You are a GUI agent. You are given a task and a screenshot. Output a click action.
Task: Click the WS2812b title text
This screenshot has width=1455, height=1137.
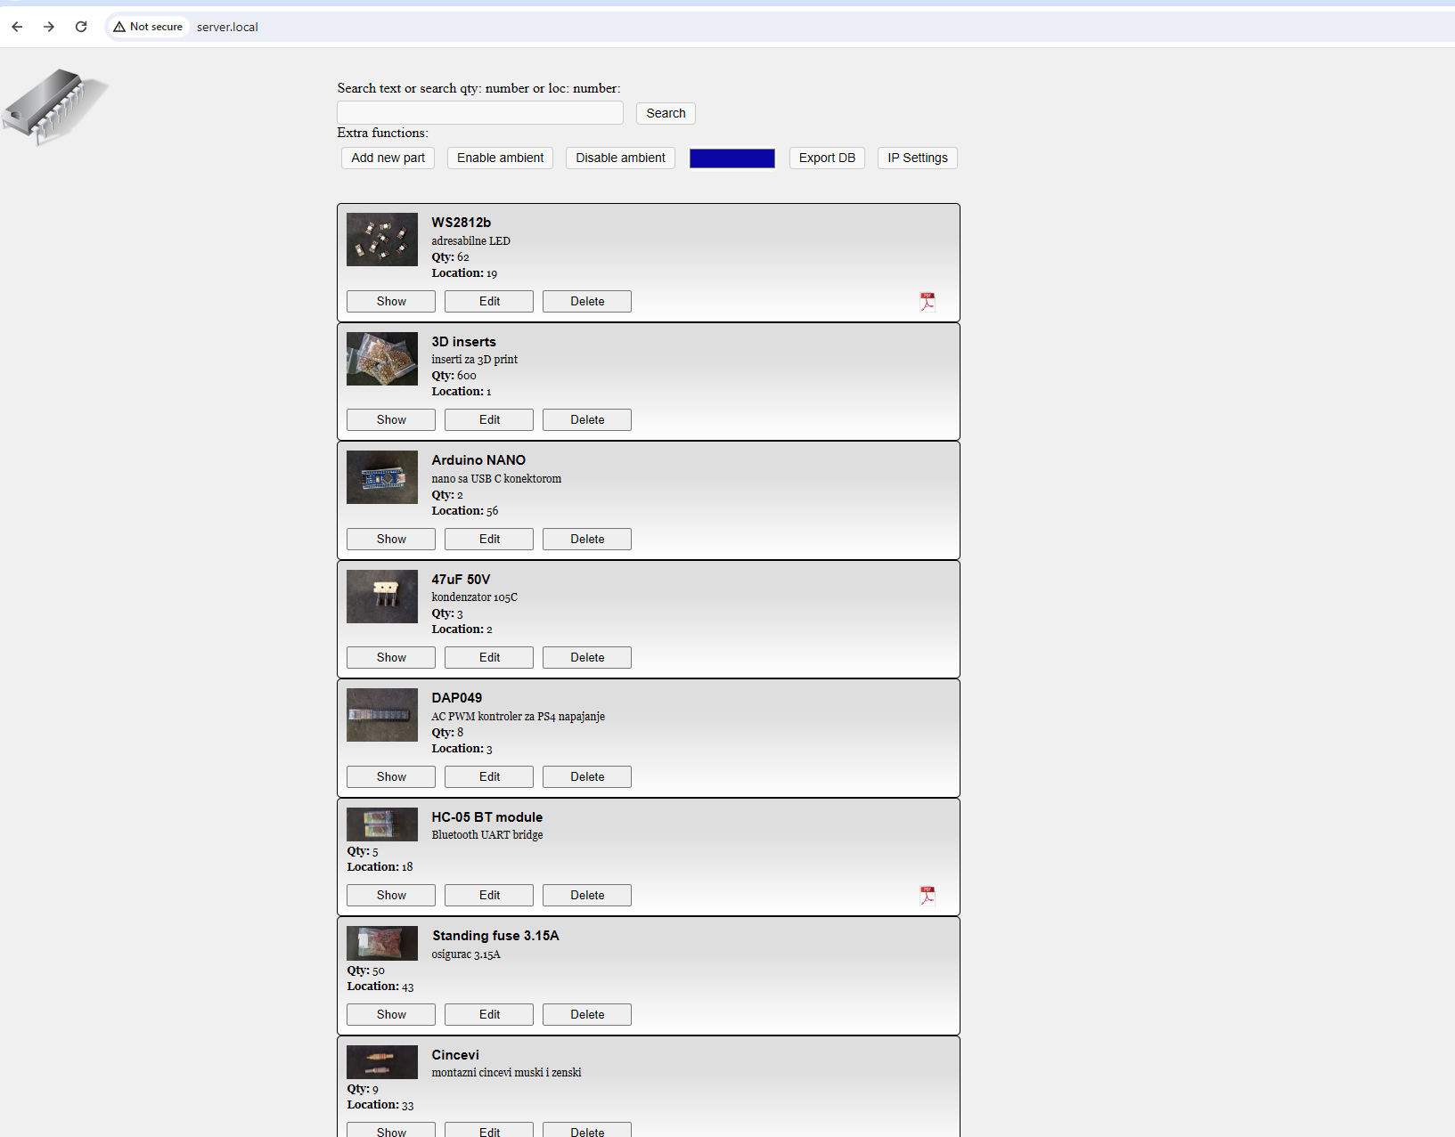(461, 223)
